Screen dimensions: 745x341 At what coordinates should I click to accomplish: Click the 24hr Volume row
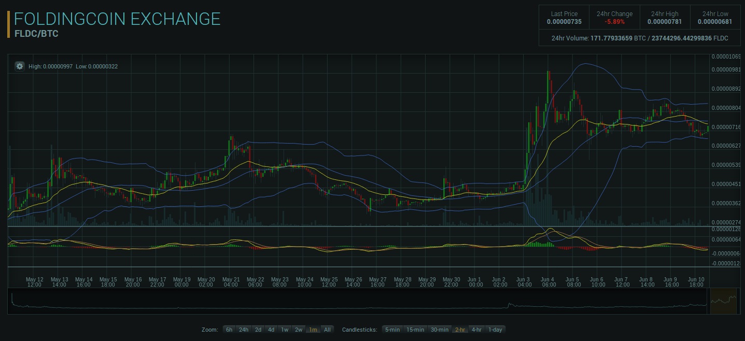[640, 38]
